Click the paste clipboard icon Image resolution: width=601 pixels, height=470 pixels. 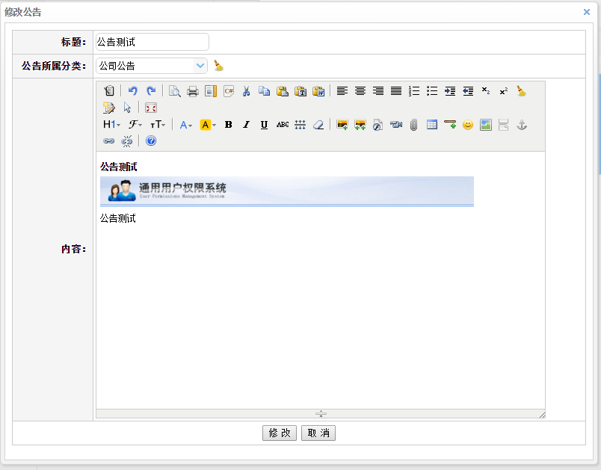click(x=283, y=90)
